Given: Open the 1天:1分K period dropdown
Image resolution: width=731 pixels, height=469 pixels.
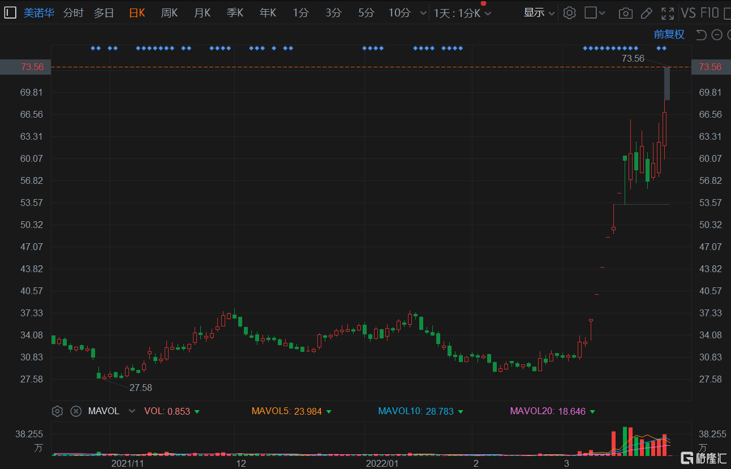Looking at the screenshot, I should tap(462, 13).
